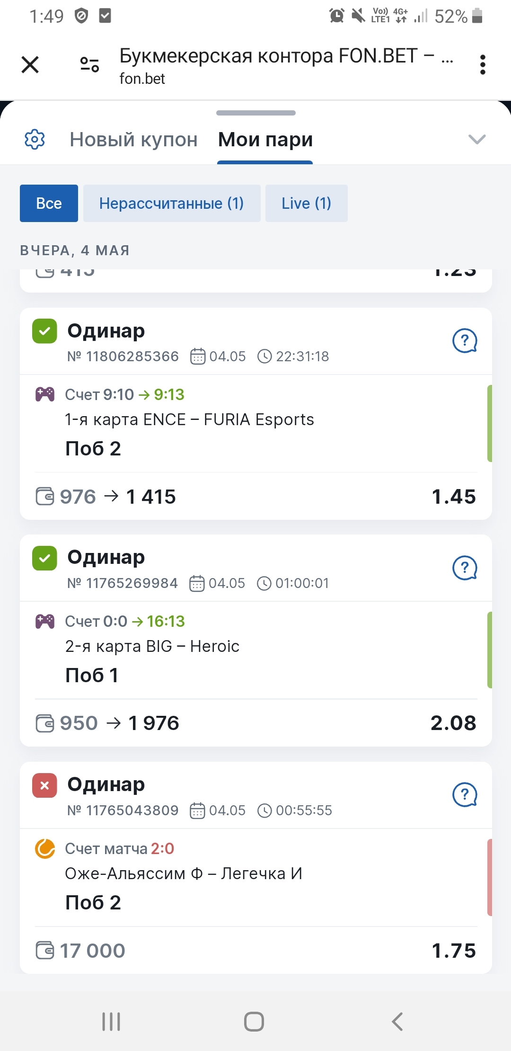Collapse the coupon panel with chevron
Image resolution: width=511 pixels, height=1051 pixels.
tap(477, 139)
